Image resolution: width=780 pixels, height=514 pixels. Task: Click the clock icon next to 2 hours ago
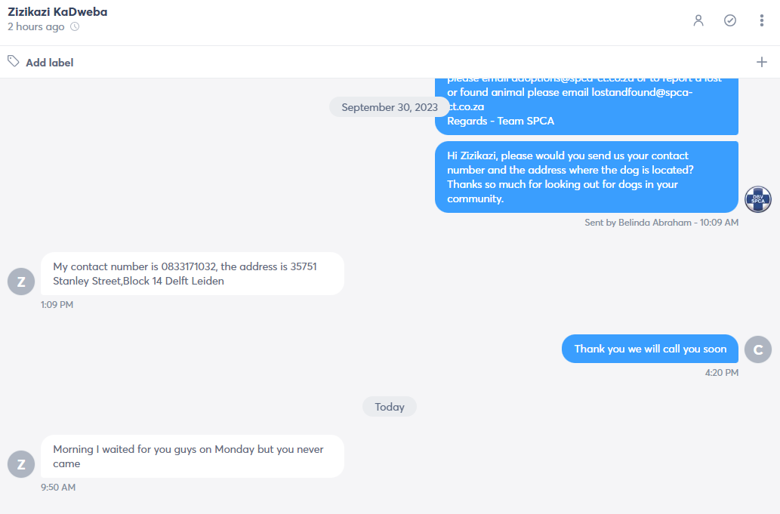(75, 27)
